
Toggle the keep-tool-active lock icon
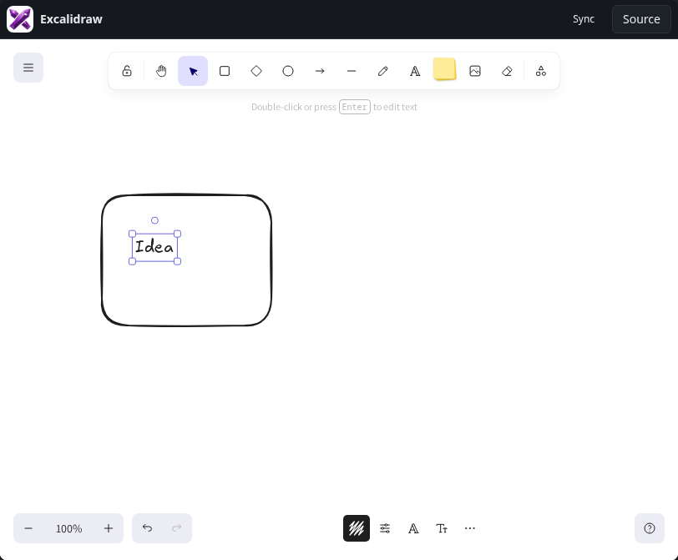tap(127, 71)
